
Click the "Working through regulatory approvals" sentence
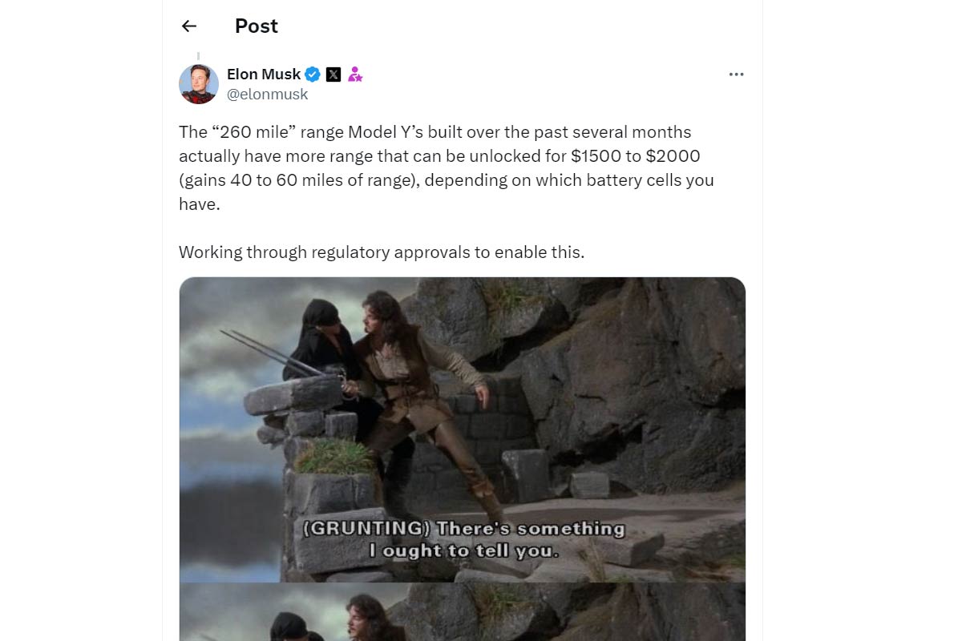coord(382,252)
